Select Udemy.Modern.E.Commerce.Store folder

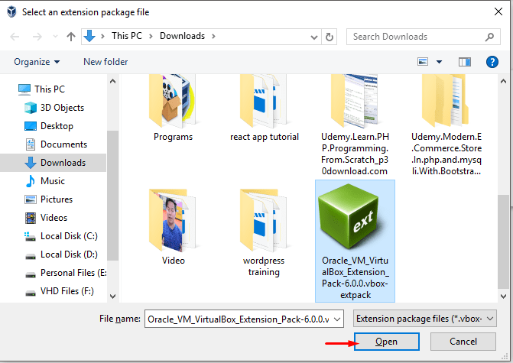coord(446,125)
